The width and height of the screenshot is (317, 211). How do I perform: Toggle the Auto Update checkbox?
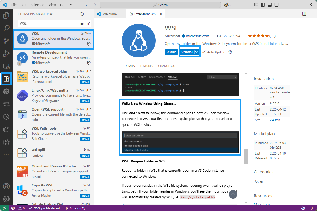(x=204, y=52)
